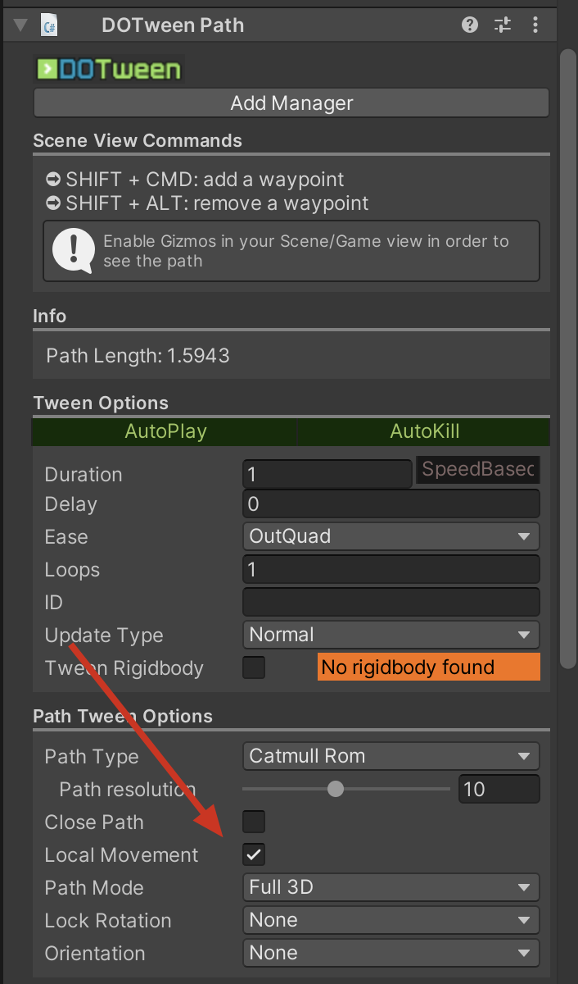Open the DOTween Path help icon
The height and width of the screenshot is (984, 578).
tap(469, 25)
